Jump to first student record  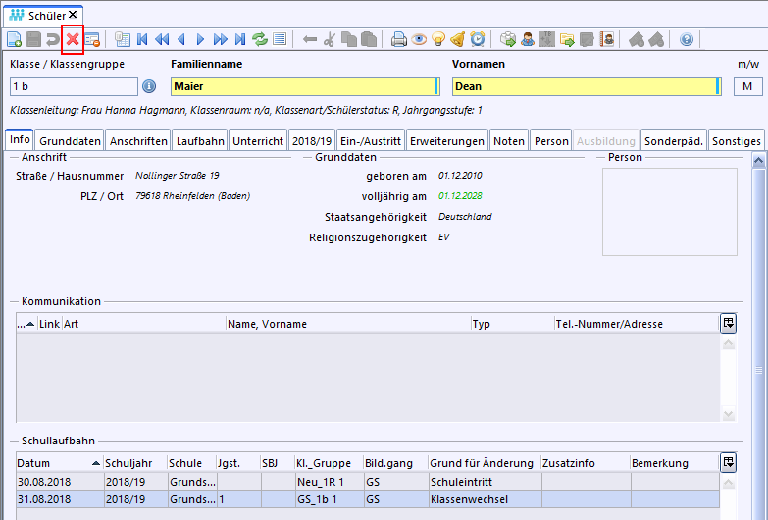(x=143, y=40)
